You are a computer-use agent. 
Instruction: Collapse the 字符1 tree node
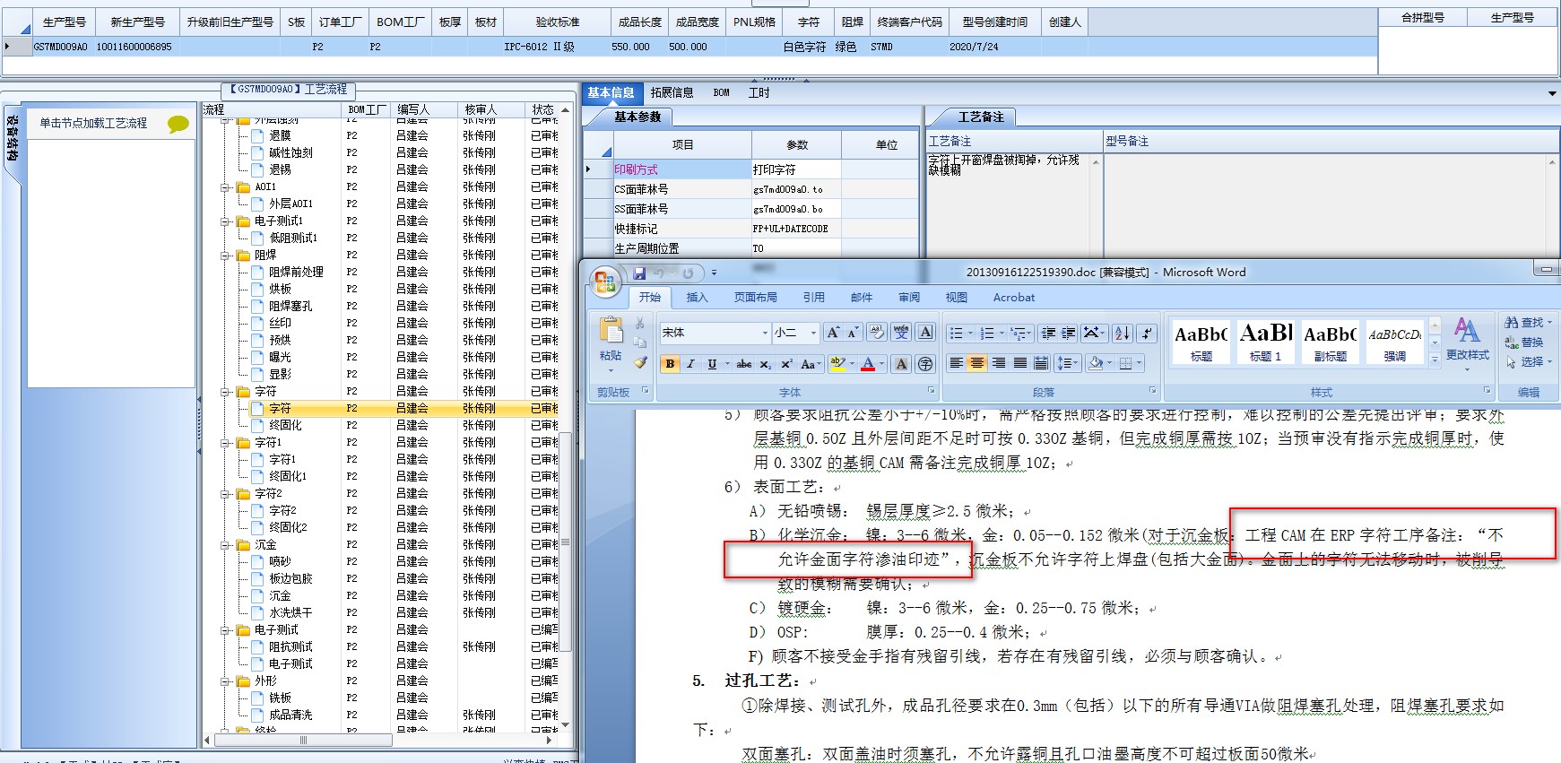[x=226, y=443]
